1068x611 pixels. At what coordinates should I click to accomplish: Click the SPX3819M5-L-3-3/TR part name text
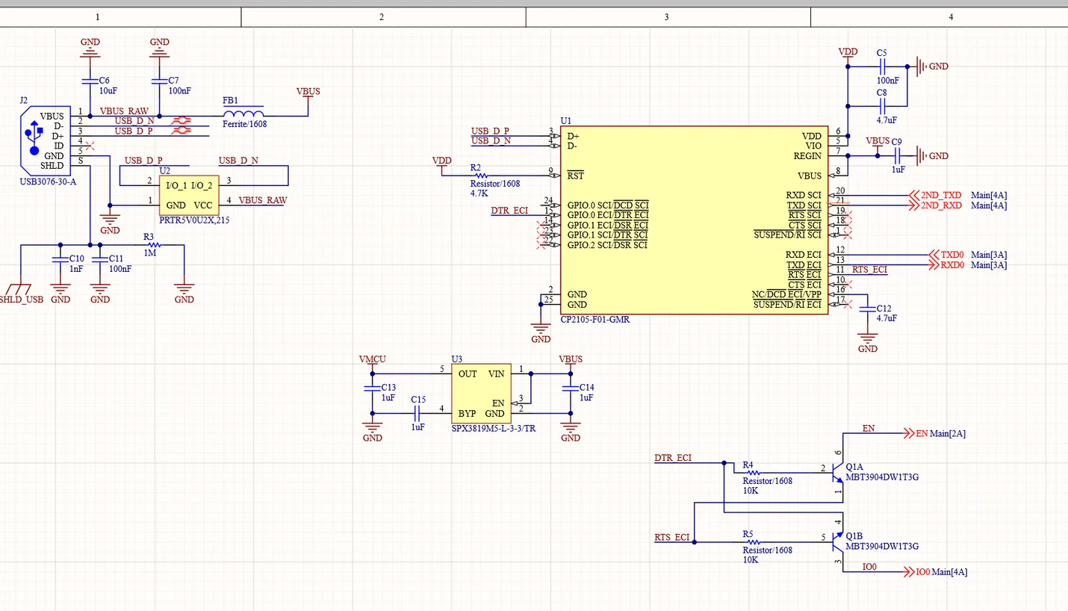tap(494, 429)
